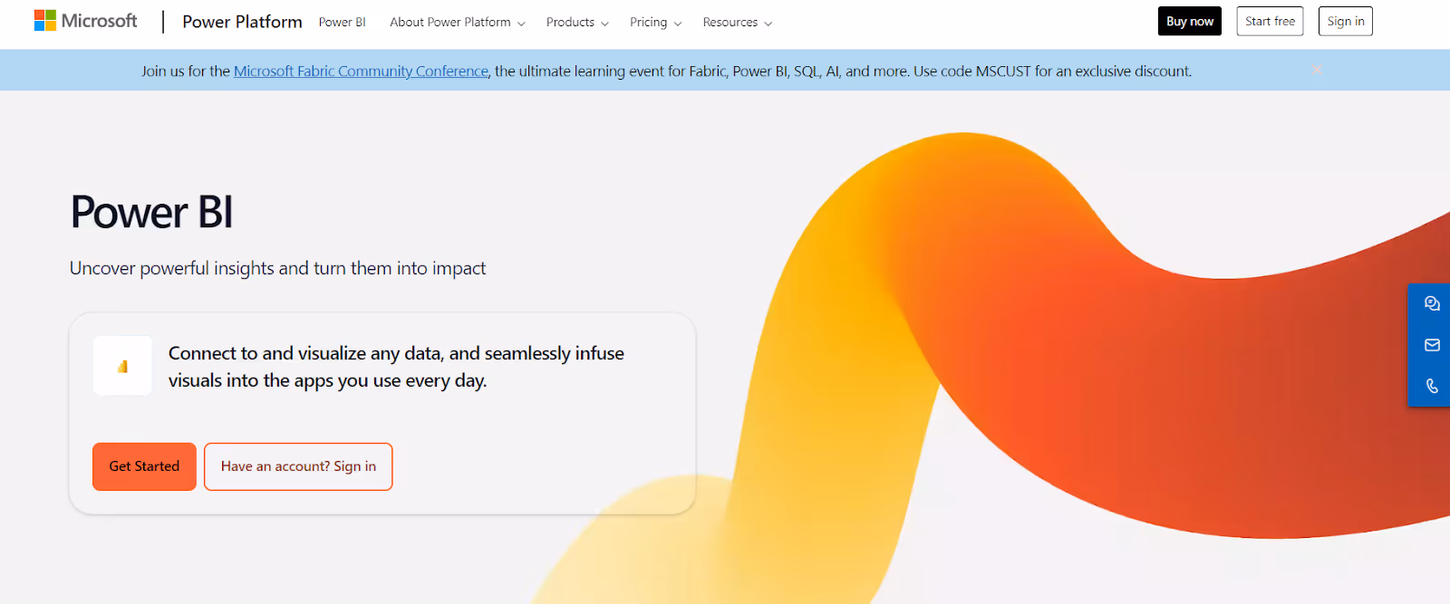The width and height of the screenshot is (1450, 604).
Task: Open the Microsoft Fabric Community Conference link
Action: pyautogui.click(x=361, y=71)
